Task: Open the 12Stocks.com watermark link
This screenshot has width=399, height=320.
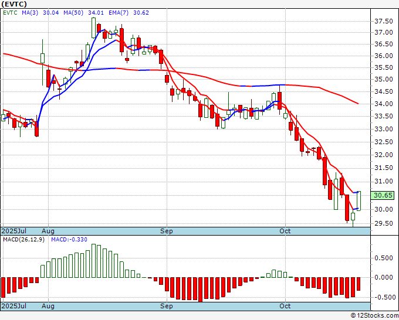Action: pyautogui.click(x=373, y=315)
